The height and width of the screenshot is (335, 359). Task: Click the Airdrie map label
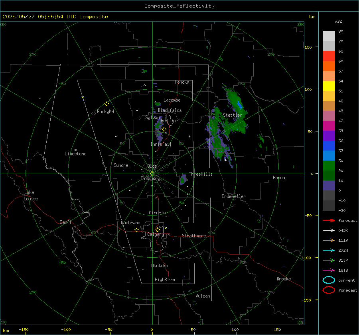coord(157,213)
